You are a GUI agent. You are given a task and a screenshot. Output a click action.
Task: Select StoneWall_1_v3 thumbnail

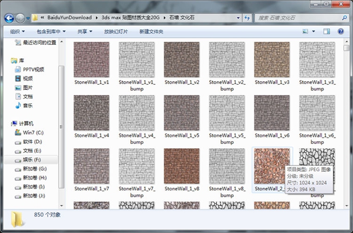(272, 60)
